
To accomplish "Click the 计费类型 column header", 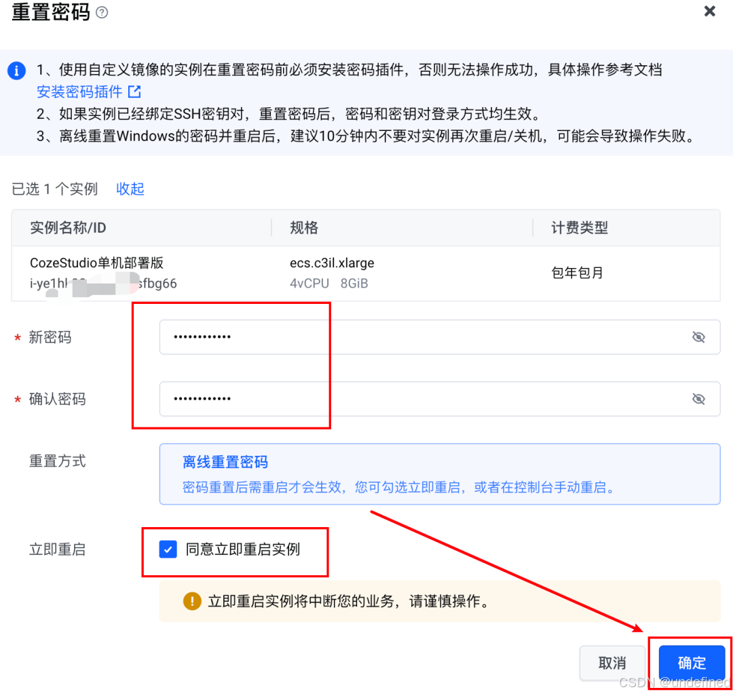I will pos(580,227).
